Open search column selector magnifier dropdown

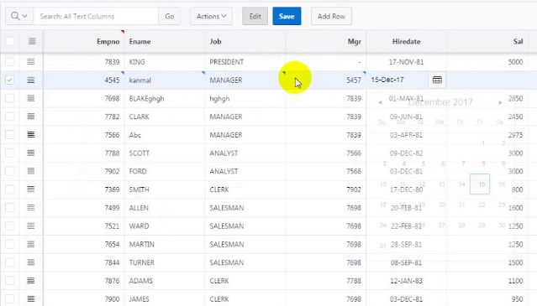tap(19, 16)
